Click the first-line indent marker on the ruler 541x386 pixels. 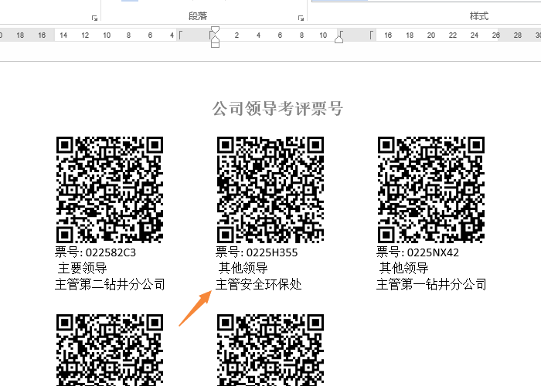pos(215,29)
